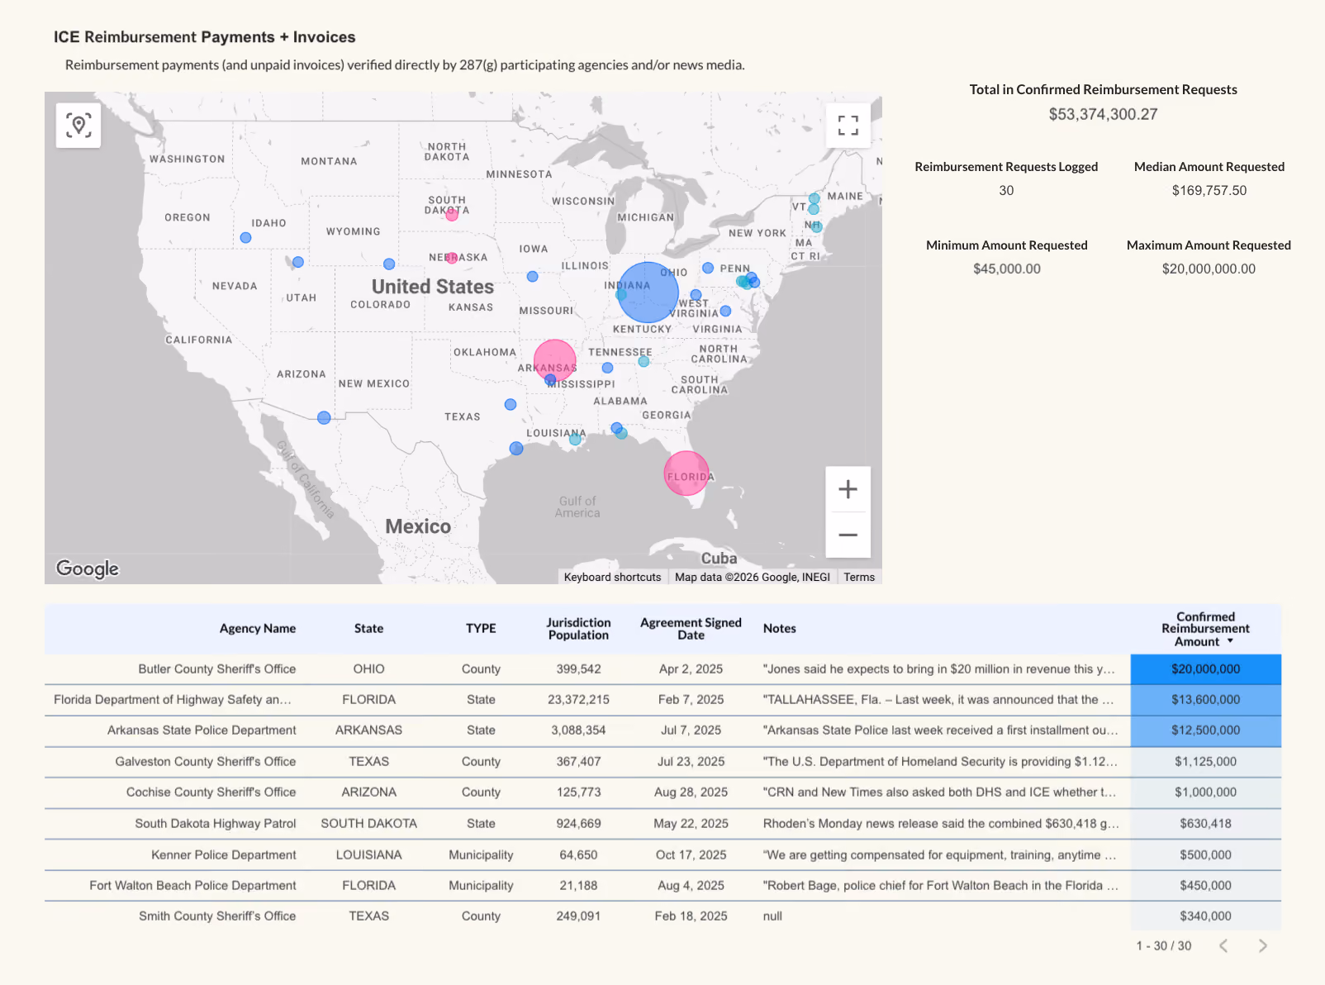Zoom in on the map

pyautogui.click(x=848, y=489)
